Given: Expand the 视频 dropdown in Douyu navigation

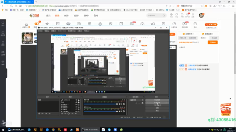Looking at the screenshot, I should [76, 15].
